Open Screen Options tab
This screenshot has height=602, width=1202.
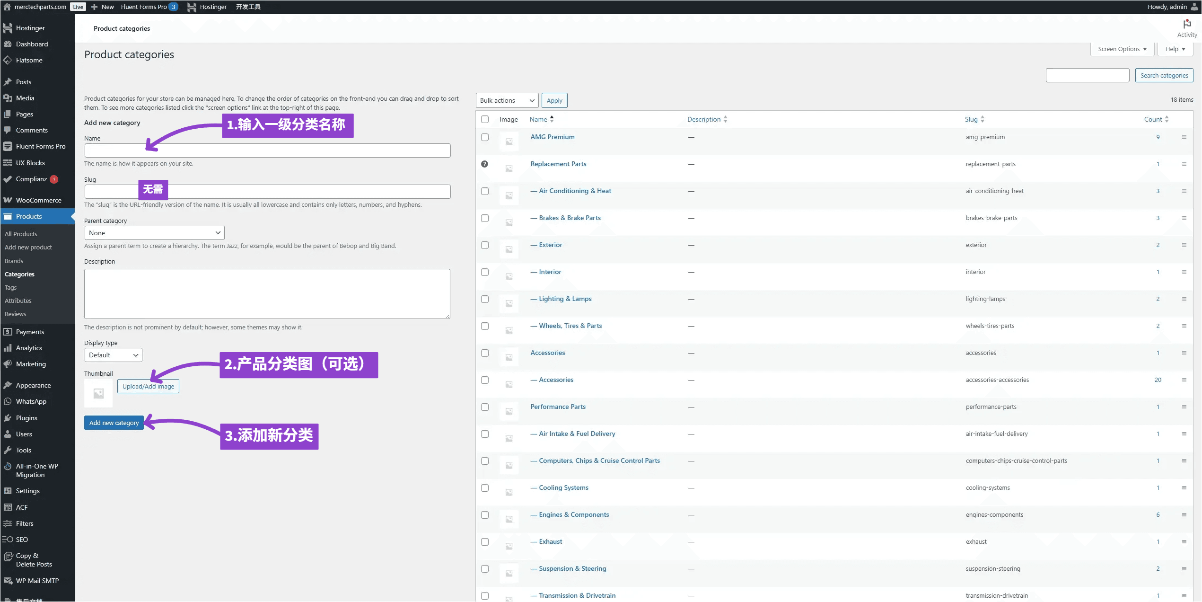click(1122, 49)
